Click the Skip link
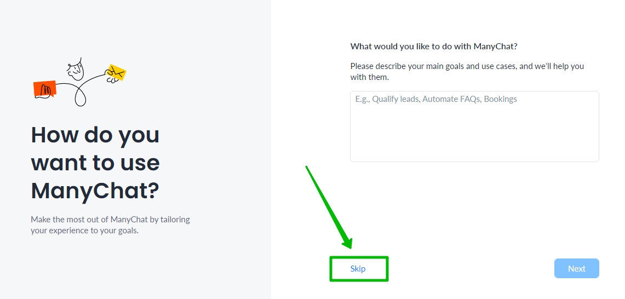625x299 pixels. pos(358,269)
